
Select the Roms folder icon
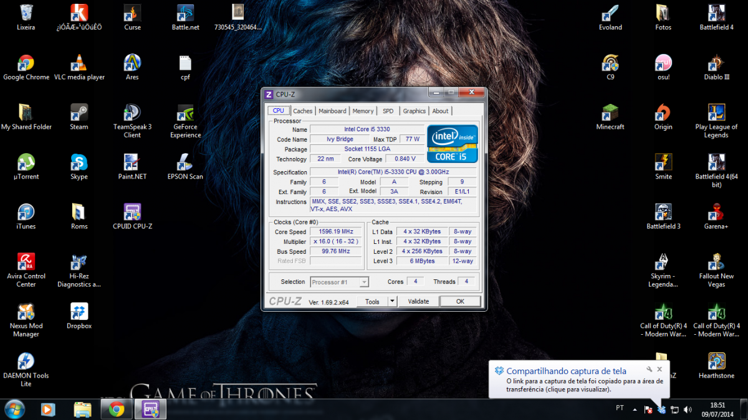coord(79,216)
